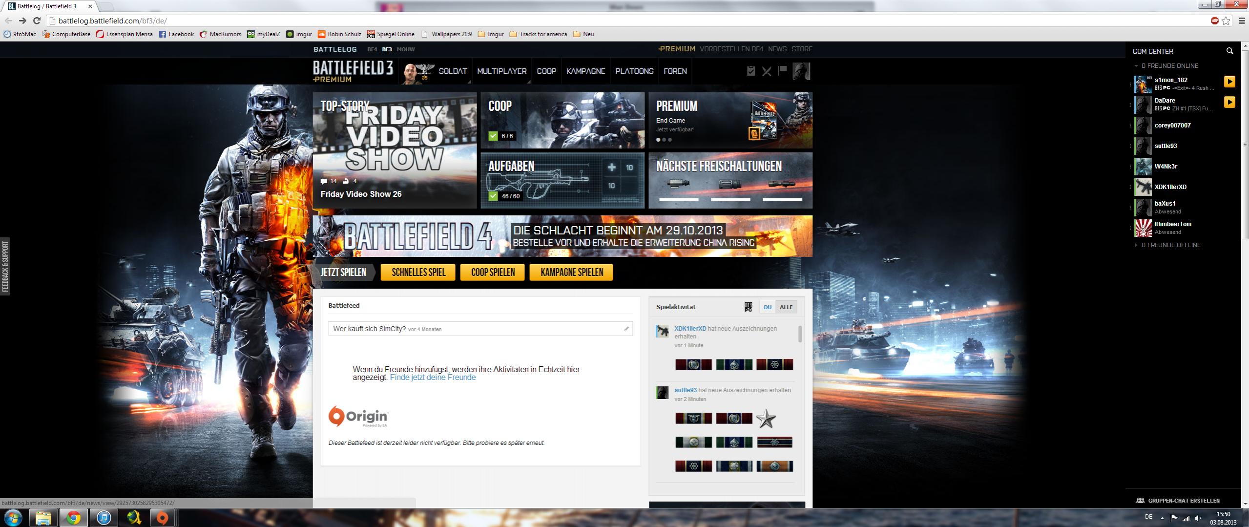Click the XDK1llerXD avatar in Spielaktivität

point(662,331)
